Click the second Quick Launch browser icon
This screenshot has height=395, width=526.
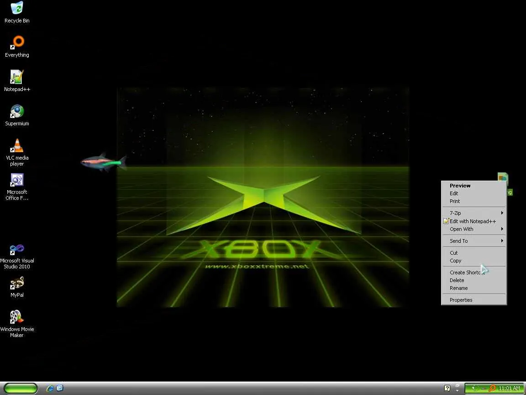tap(60, 388)
